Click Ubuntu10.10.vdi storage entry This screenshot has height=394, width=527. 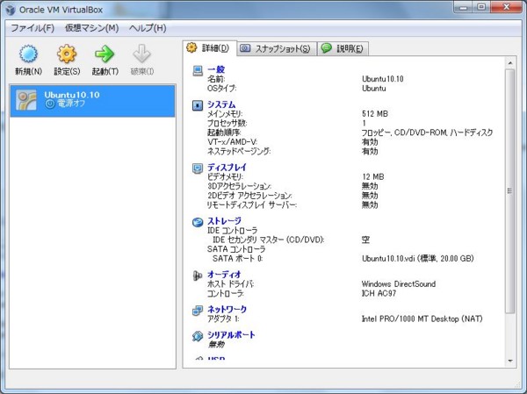(x=418, y=259)
